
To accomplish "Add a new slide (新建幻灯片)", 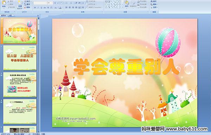I will [20, 5].
